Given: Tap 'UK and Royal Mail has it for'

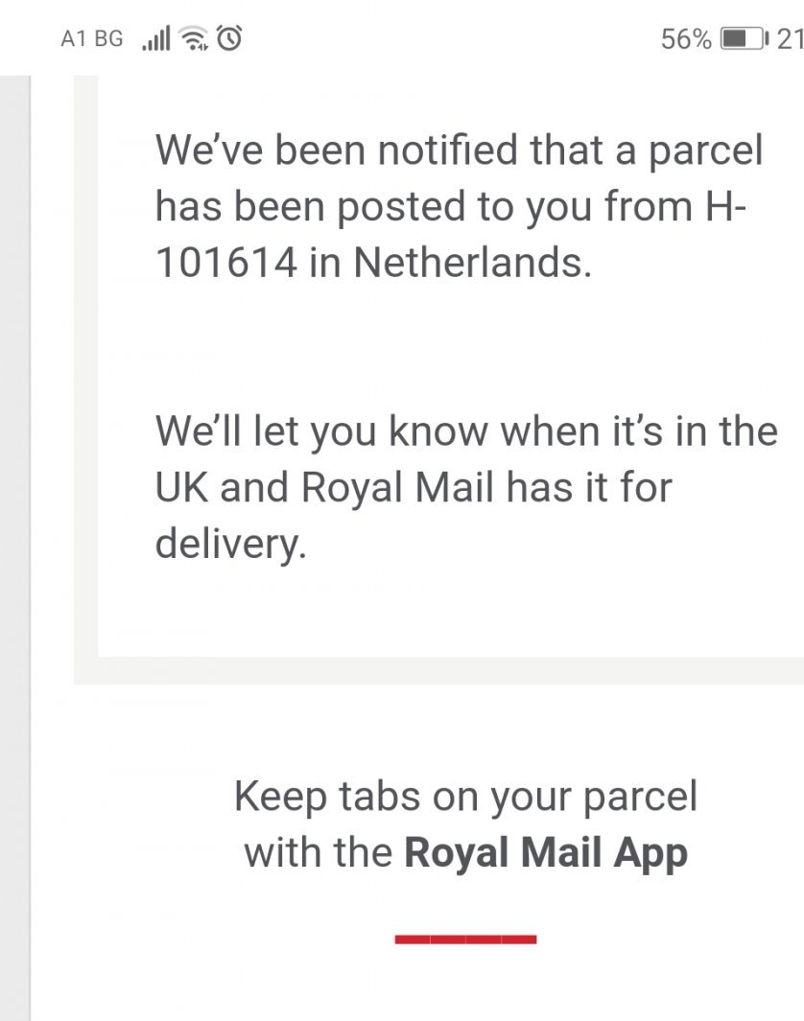Looking at the screenshot, I should click(413, 487).
